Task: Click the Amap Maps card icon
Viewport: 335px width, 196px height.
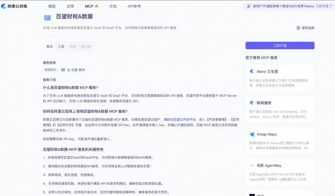Action: click(252, 134)
